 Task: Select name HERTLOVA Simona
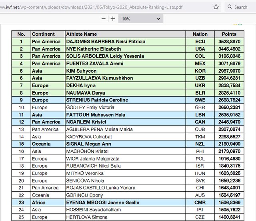(x=87, y=217)
